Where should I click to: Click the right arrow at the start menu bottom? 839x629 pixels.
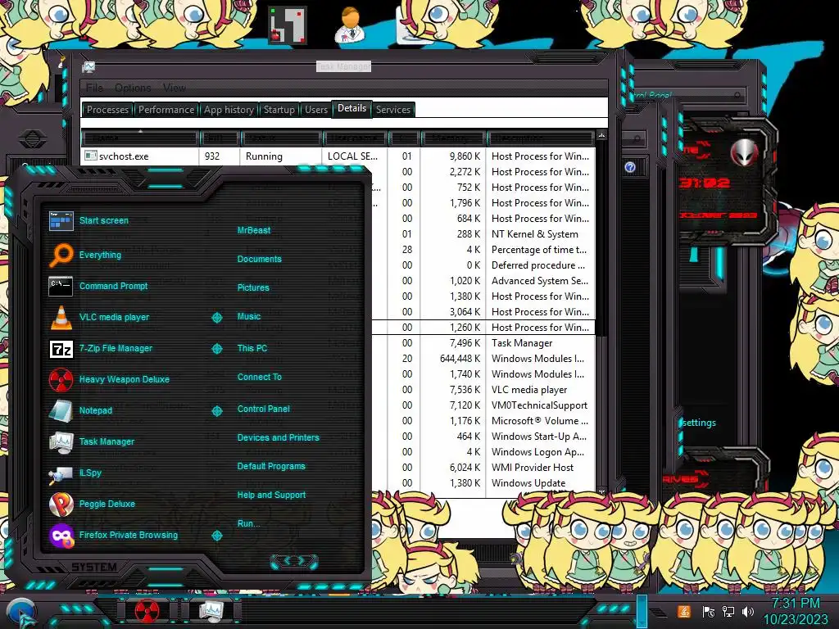click(302, 561)
